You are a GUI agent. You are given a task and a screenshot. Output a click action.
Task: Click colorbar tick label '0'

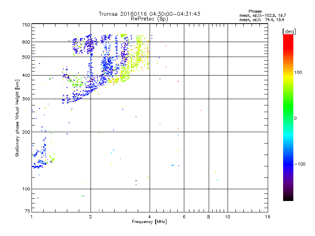pyautogui.click(x=295, y=118)
